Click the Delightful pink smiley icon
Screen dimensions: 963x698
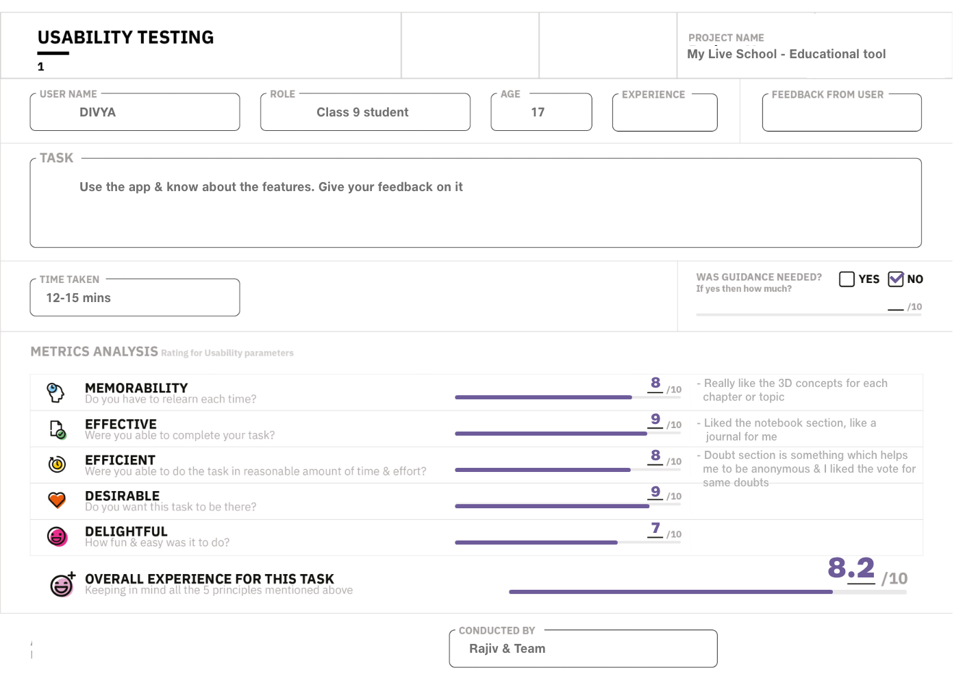pyautogui.click(x=57, y=536)
